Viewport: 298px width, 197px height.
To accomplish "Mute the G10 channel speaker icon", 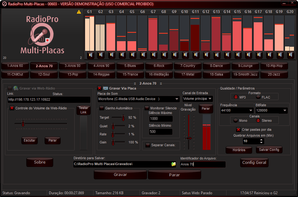I will 185,55.
